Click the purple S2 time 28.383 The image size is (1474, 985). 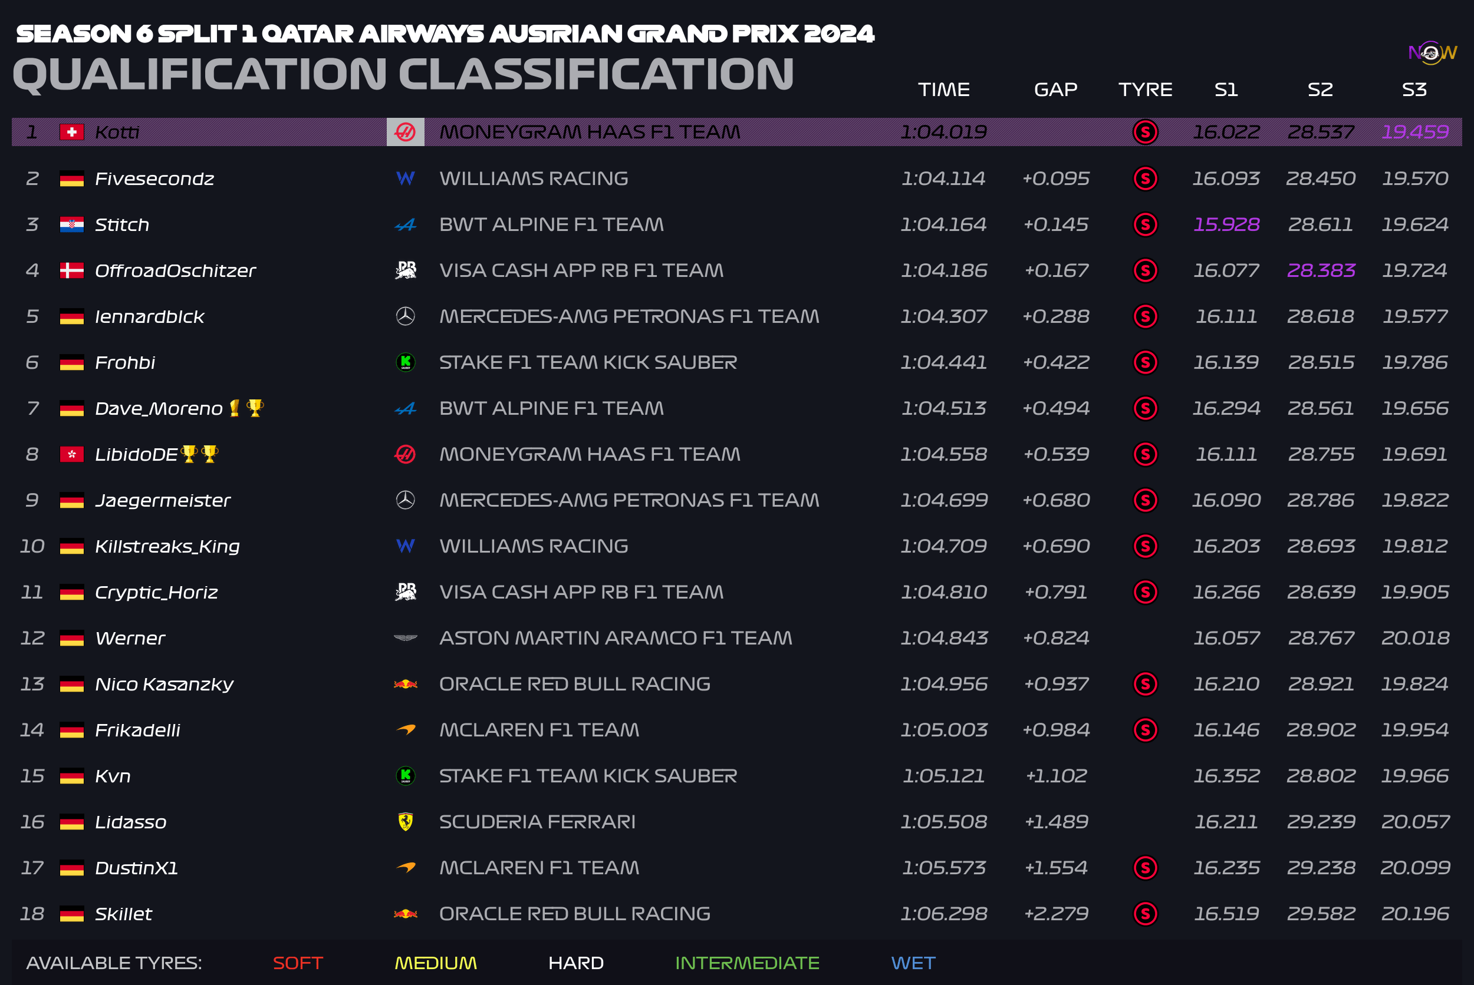(1321, 270)
